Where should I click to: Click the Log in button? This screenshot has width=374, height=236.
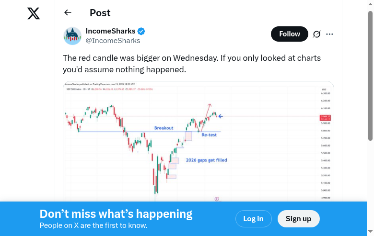(253, 219)
